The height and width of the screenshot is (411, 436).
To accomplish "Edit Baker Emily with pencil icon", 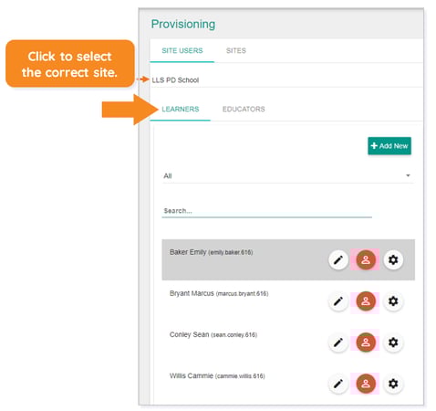I will (338, 260).
